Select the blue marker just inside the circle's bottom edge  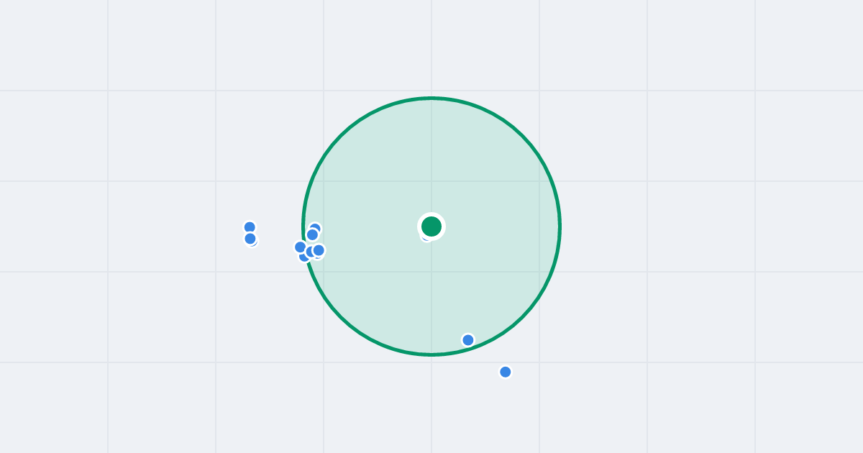pyautogui.click(x=468, y=340)
